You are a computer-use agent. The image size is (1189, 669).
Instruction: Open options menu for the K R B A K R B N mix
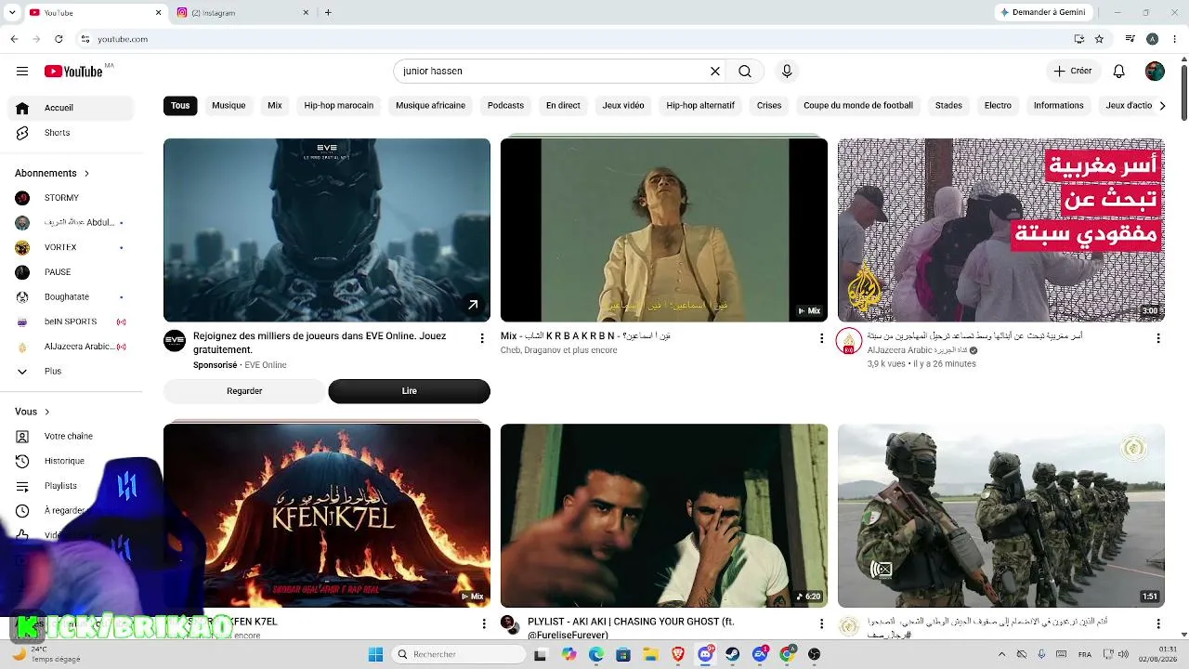[821, 338]
